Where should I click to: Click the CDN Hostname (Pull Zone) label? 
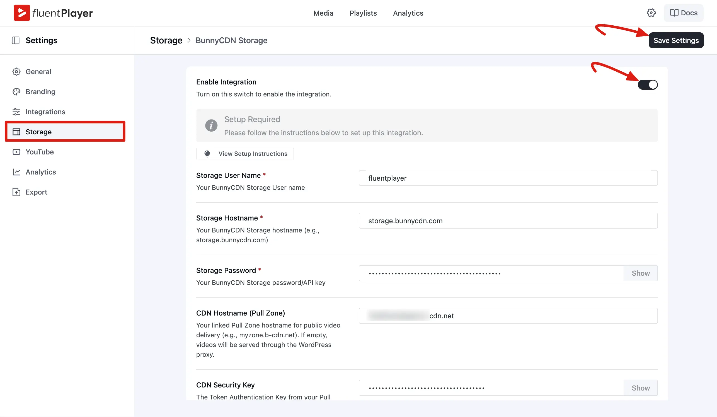click(x=240, y=313)
